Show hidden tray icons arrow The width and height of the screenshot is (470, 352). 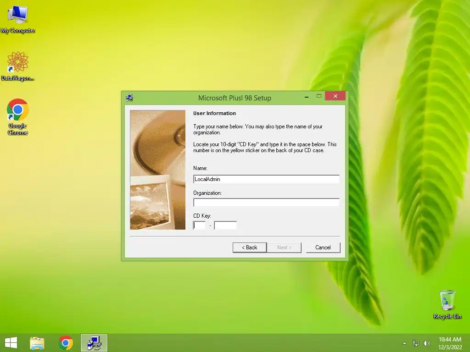[x=405, y=343]
